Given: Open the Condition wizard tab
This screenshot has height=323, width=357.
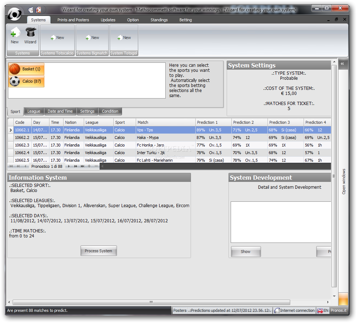Looking at the screenshot, I should click(110, 111).
